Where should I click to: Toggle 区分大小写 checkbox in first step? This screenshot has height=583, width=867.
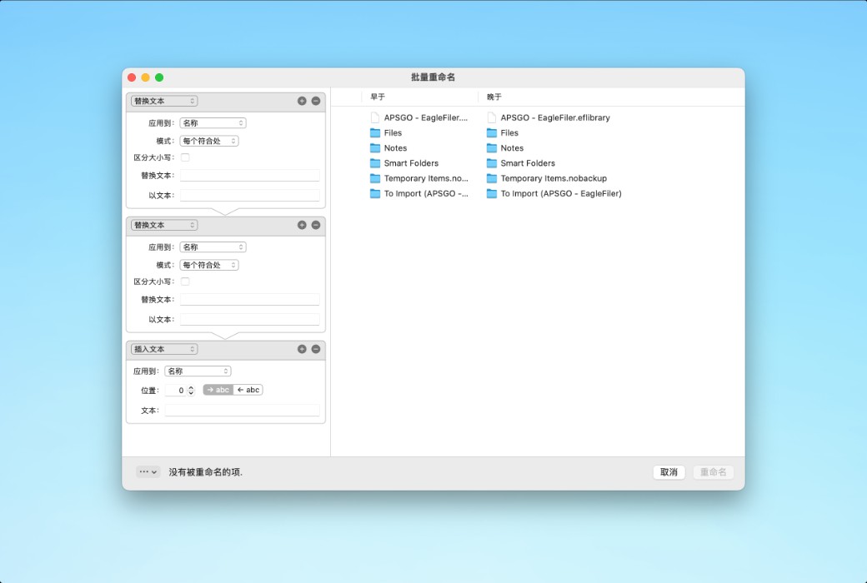(x=185, y=157)
